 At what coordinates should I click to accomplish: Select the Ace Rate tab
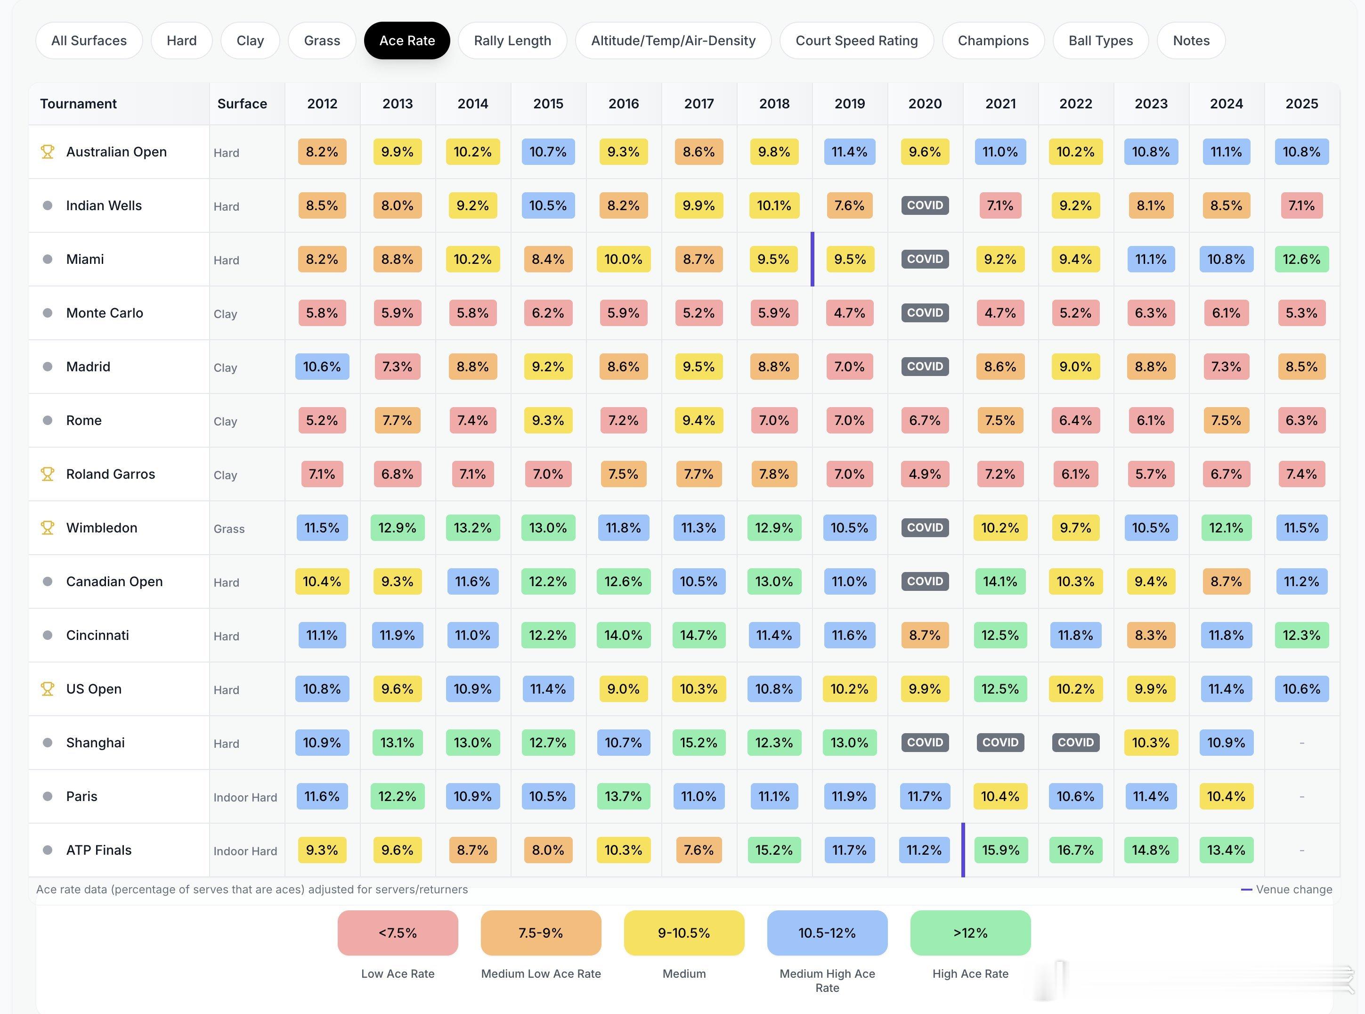pos(407,41)
